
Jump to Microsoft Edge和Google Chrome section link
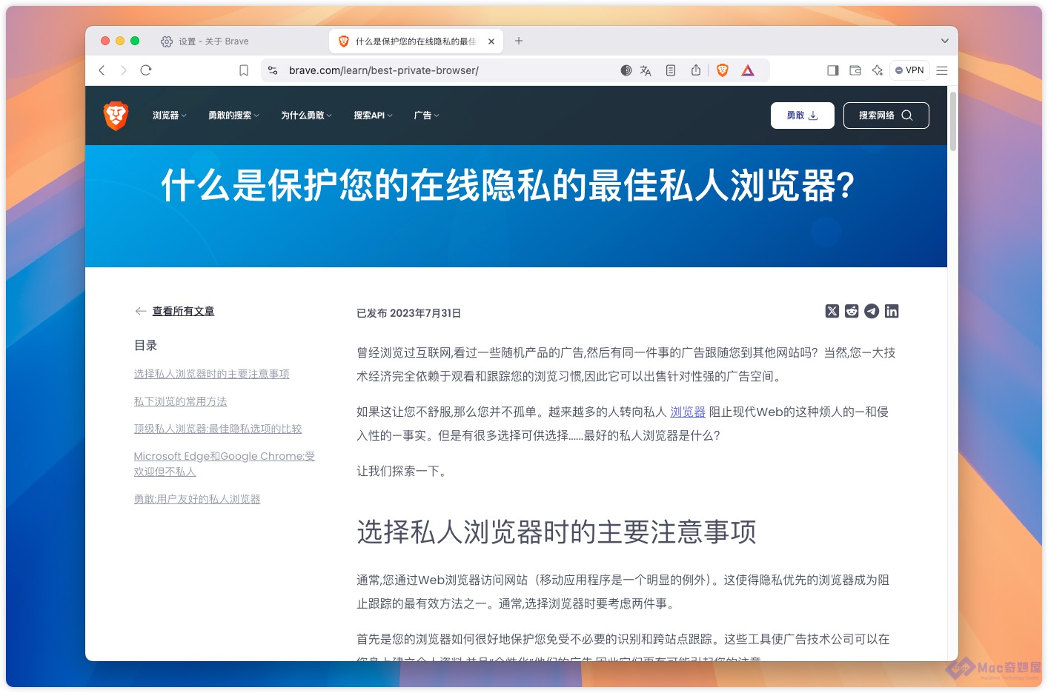(x=225, y=463)
